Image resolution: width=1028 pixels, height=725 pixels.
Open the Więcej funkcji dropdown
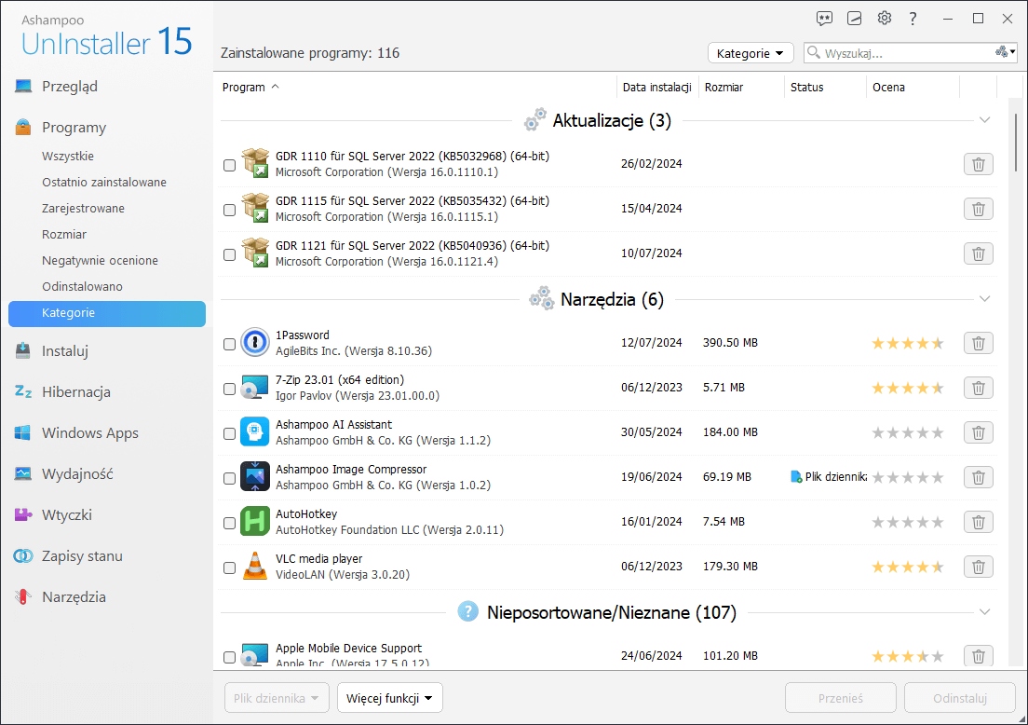(x=389, y=697)
